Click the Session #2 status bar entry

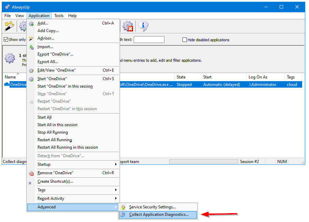250,162
